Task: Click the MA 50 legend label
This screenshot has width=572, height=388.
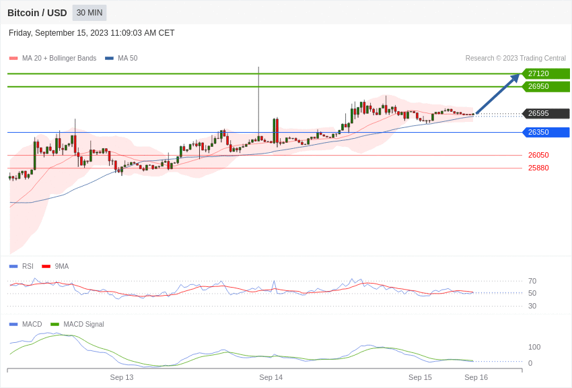Action: tap(128, 58)
